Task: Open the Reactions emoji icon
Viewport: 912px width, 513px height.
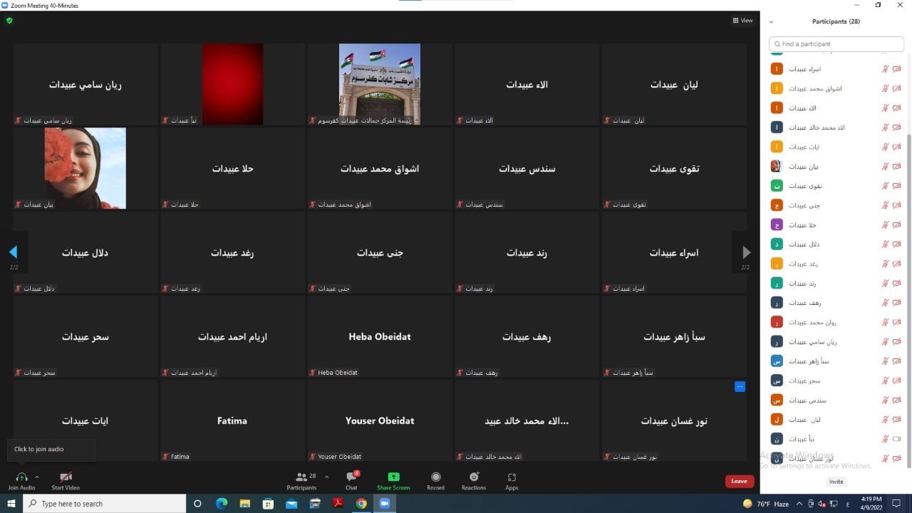Action: [474, 477]
